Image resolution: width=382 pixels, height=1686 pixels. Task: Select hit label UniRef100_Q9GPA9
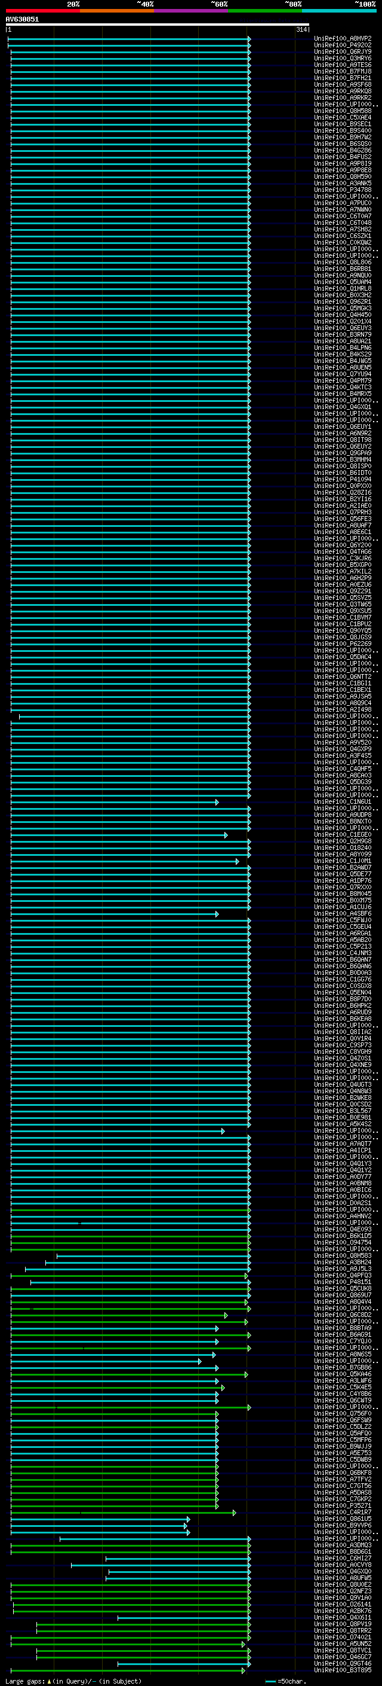click(x=343, y=453)
